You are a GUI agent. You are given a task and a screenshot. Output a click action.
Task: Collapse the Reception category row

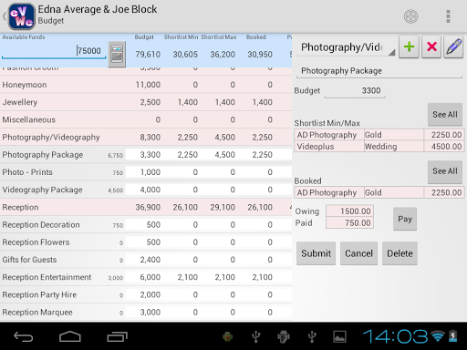click(146, 207)
